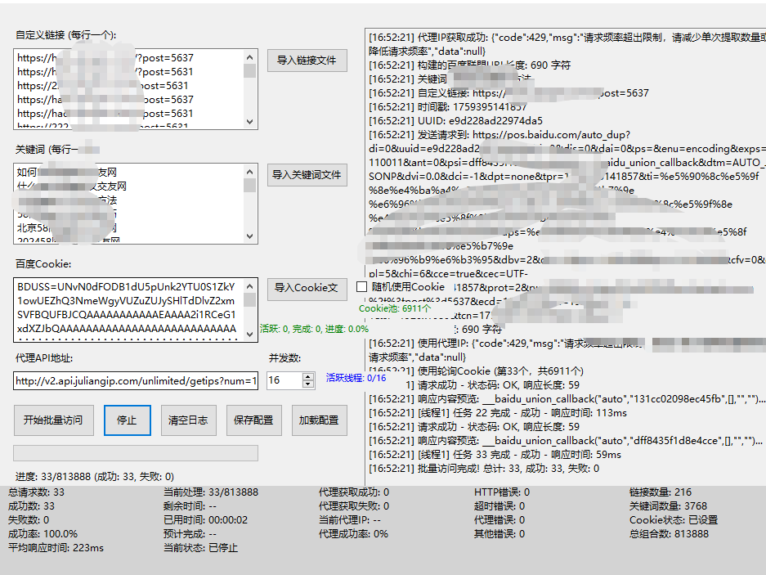This screenshot has width=766, height=575.
Task: Click up arrow of the 百度Cookie scrollbar
Action: 250,285
